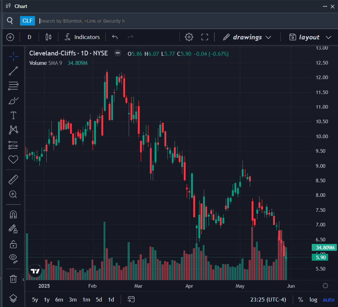The height and width of the screenshot is (307, 338).
Task: Open the chart patterns tool
Action: (13, 130)
